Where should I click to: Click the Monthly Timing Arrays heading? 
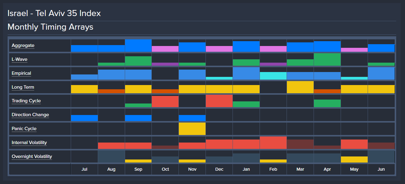pos(50,27)
